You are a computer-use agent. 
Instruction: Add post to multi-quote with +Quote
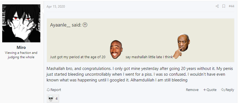click(210, 90)
